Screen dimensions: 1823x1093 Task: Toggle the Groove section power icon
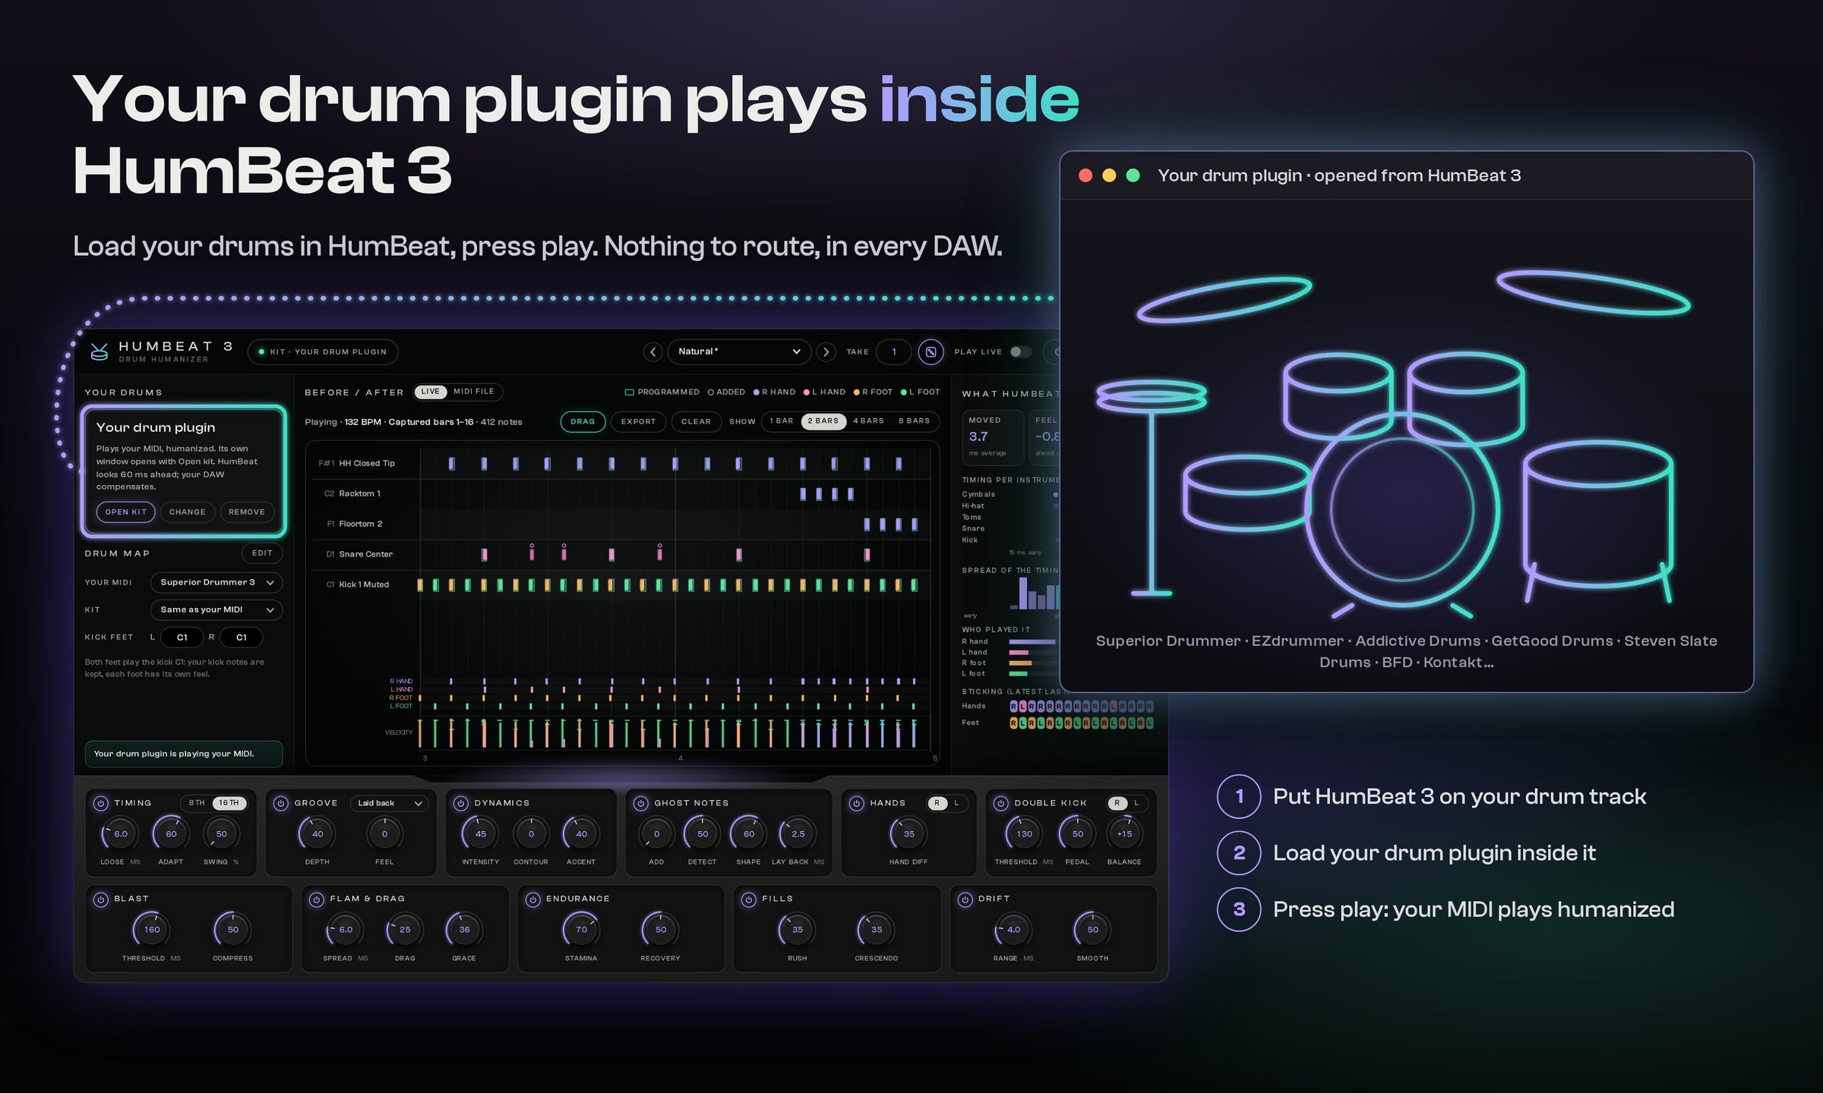click(280, 803)
